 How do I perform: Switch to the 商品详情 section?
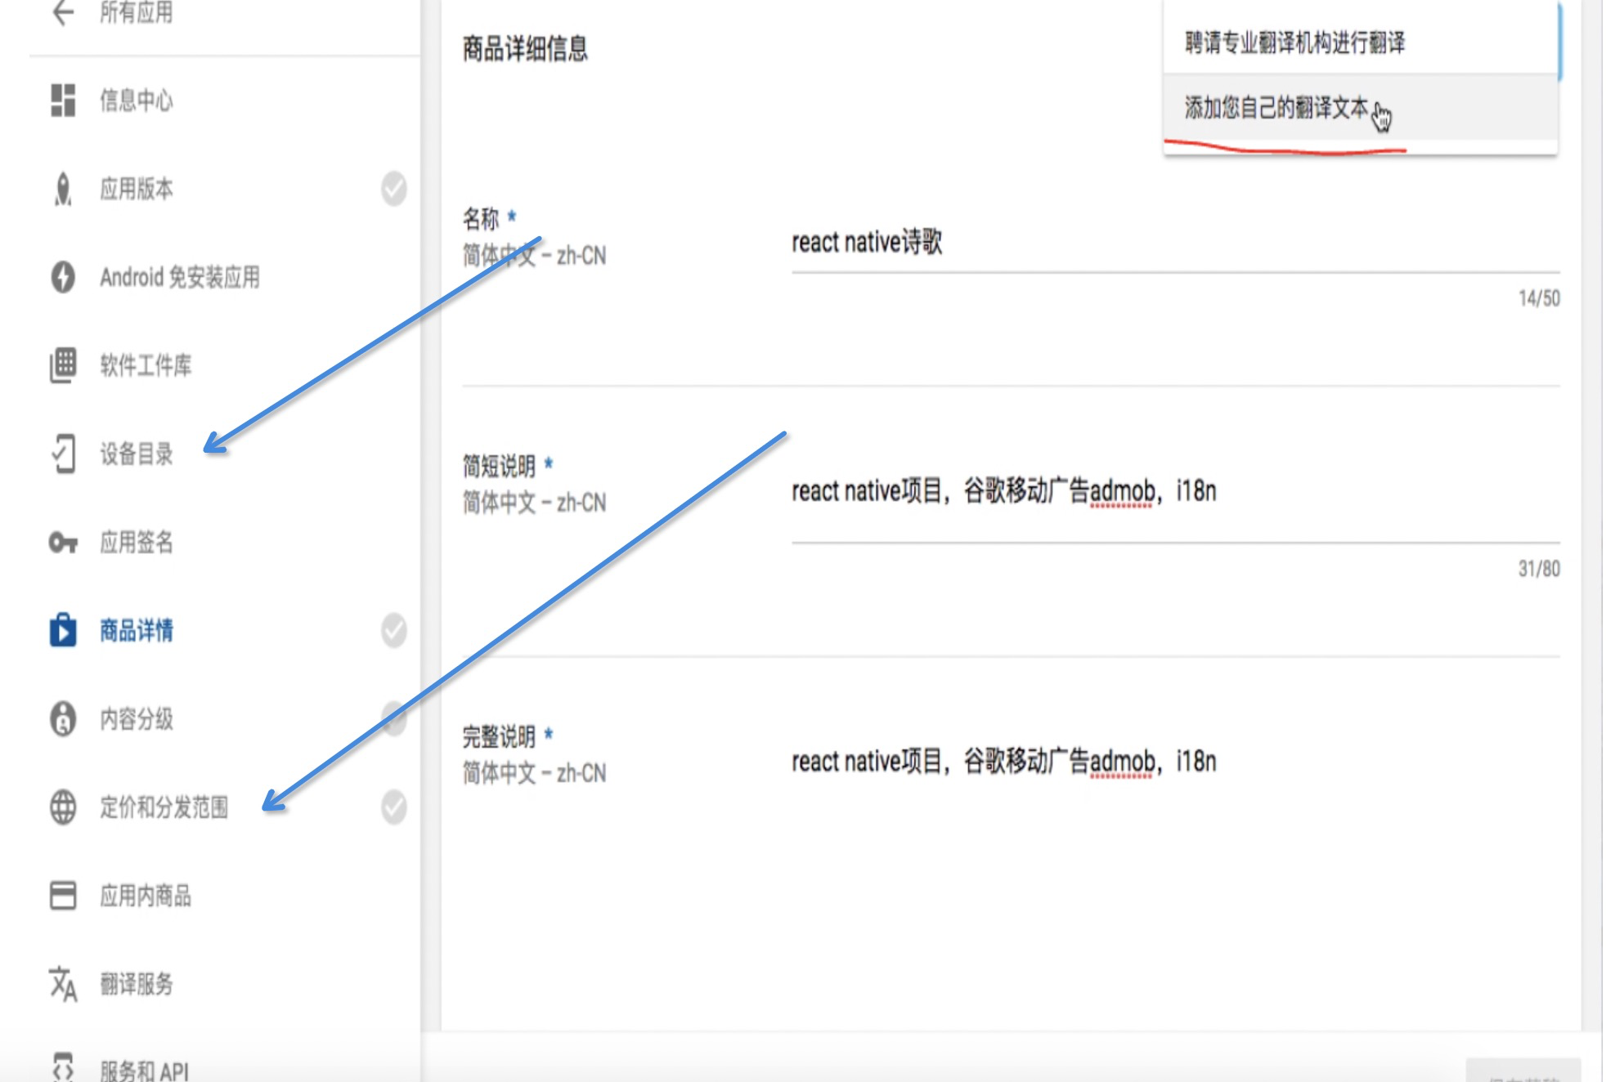pyautogui.click(x=136, y=630)
